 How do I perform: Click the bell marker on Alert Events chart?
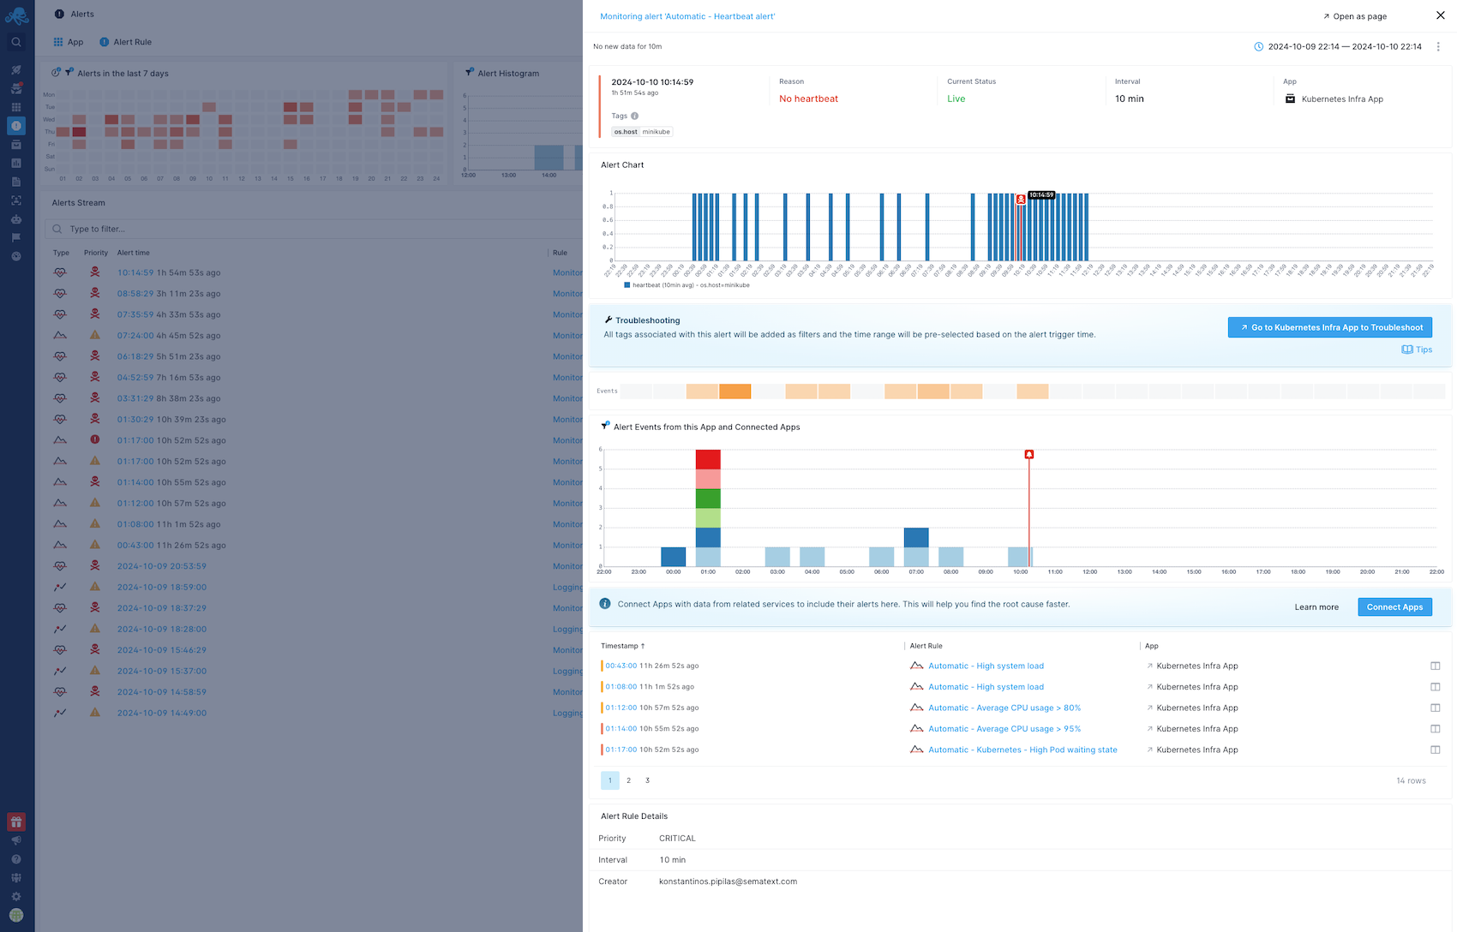click(x=1029, y=454)
